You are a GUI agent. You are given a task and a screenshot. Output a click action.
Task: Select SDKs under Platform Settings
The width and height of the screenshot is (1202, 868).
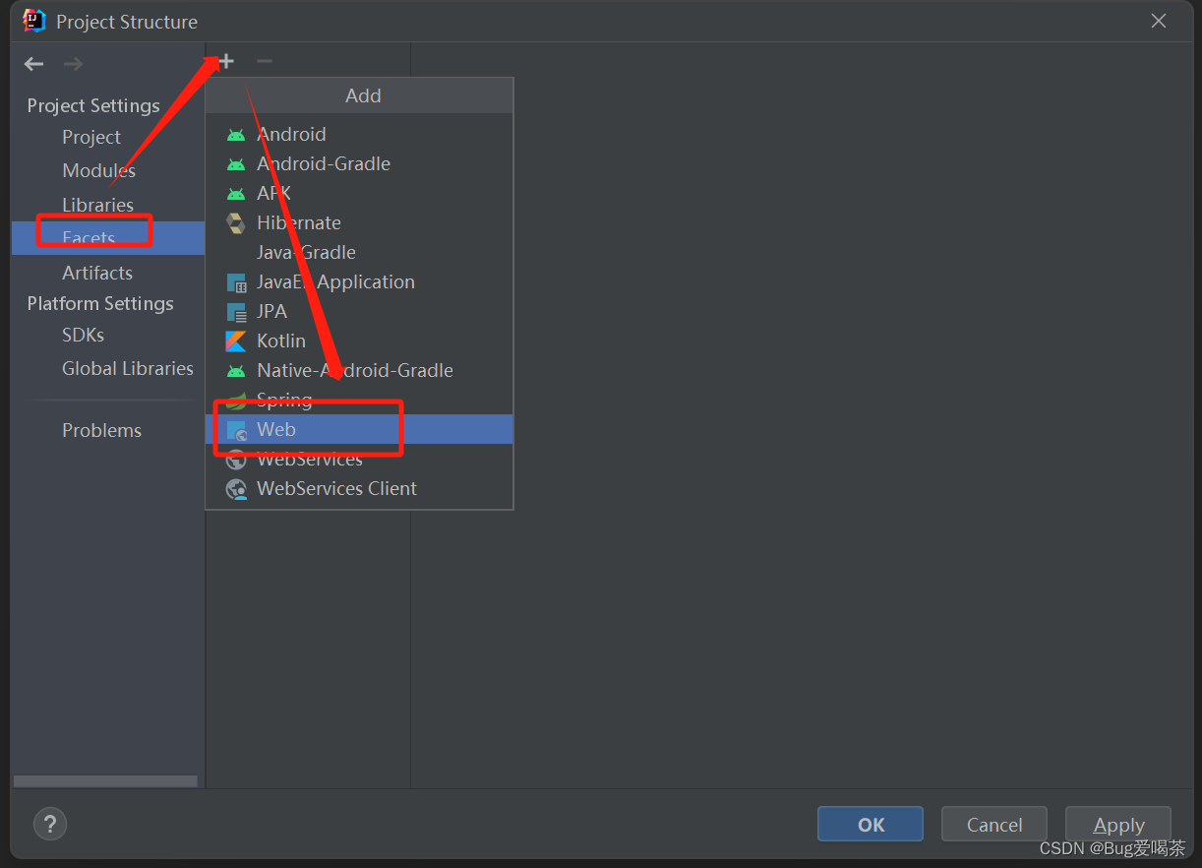coord(108,335)
